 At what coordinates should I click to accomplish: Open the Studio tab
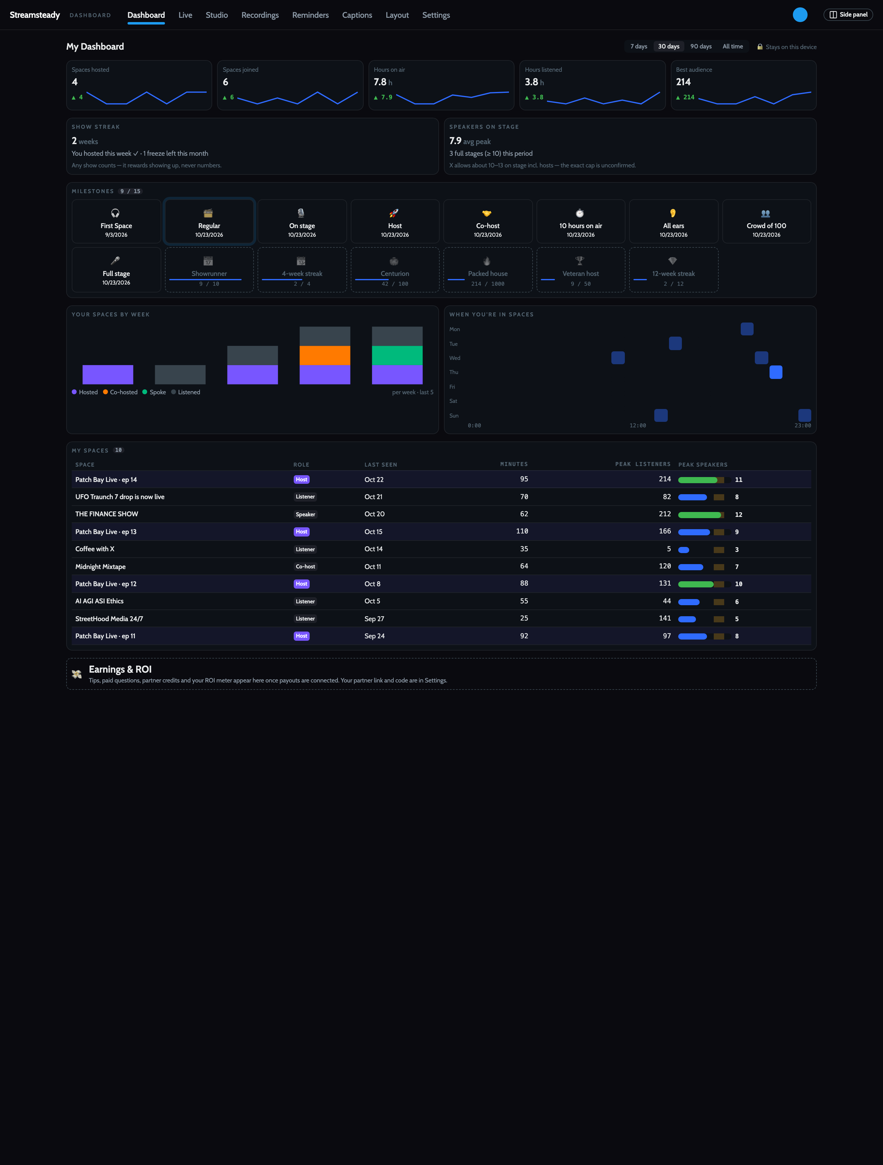(216, 15)
